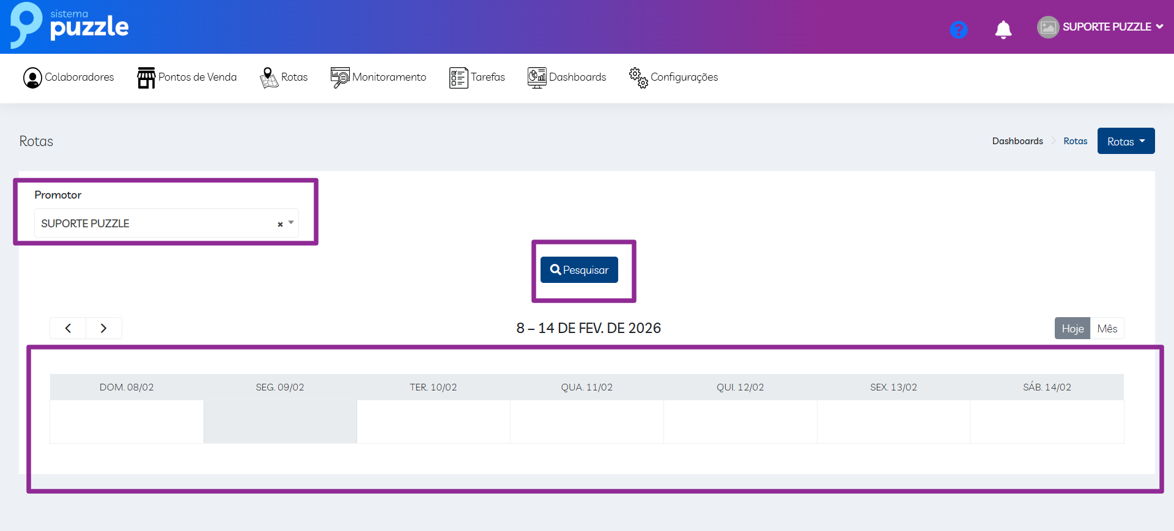Open the blue Rotas dropdown button

click(x=1126, y=141)
